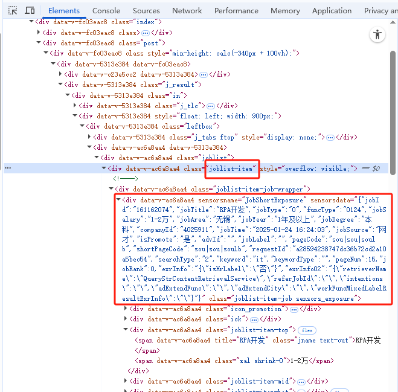Click the scrollbar up arrow
Viewport: 398px width, 392px height.
(x=393, y=22)
